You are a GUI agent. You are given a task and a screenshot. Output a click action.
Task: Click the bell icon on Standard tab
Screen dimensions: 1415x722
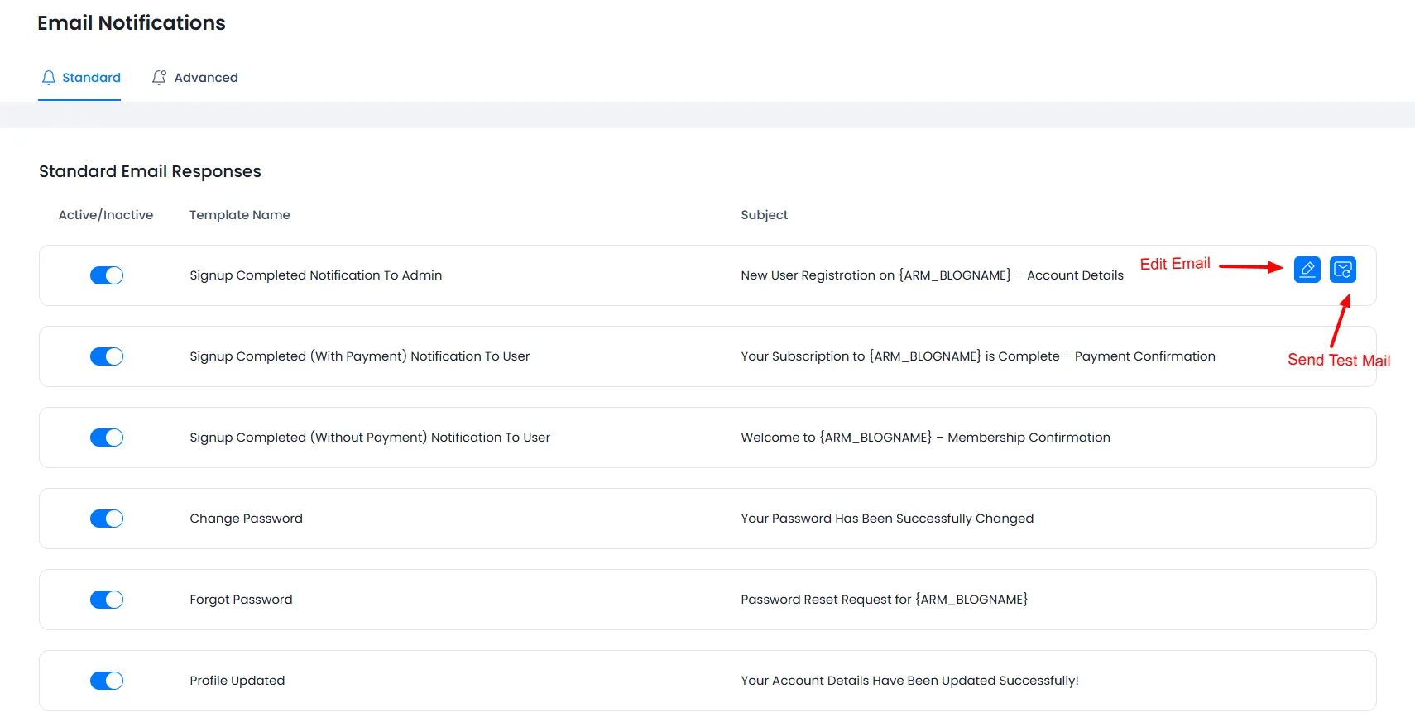tap(49, 78)
